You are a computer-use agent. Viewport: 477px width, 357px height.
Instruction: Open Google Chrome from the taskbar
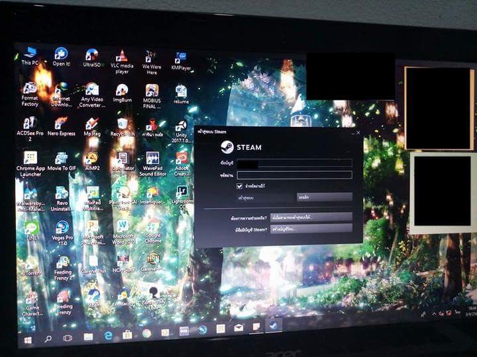tap(146, 333)
